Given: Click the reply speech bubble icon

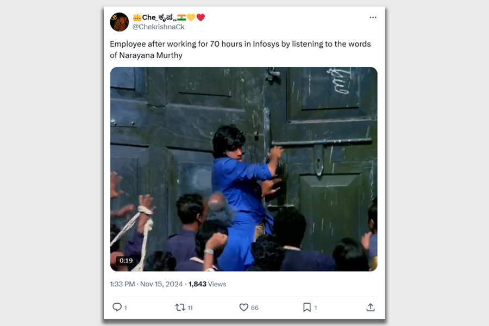Looking at the screenshot, I should pos(117,307).
